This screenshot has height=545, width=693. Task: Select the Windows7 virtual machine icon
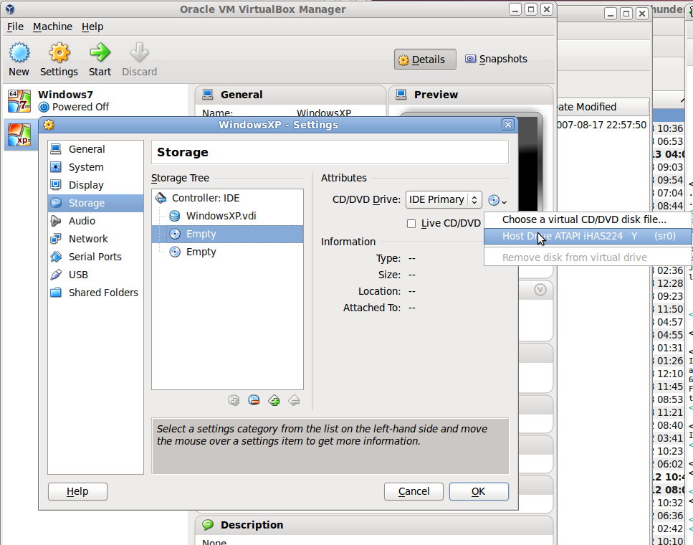point(19,101)
